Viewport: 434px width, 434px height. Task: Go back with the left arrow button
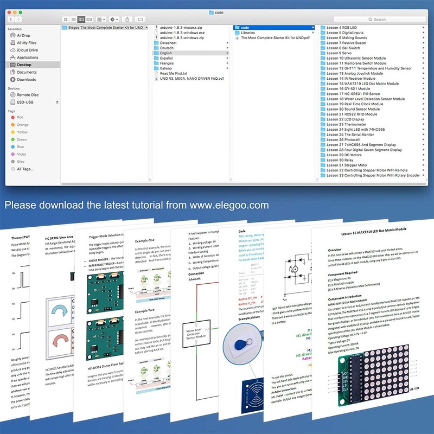(x=10, y=19)
